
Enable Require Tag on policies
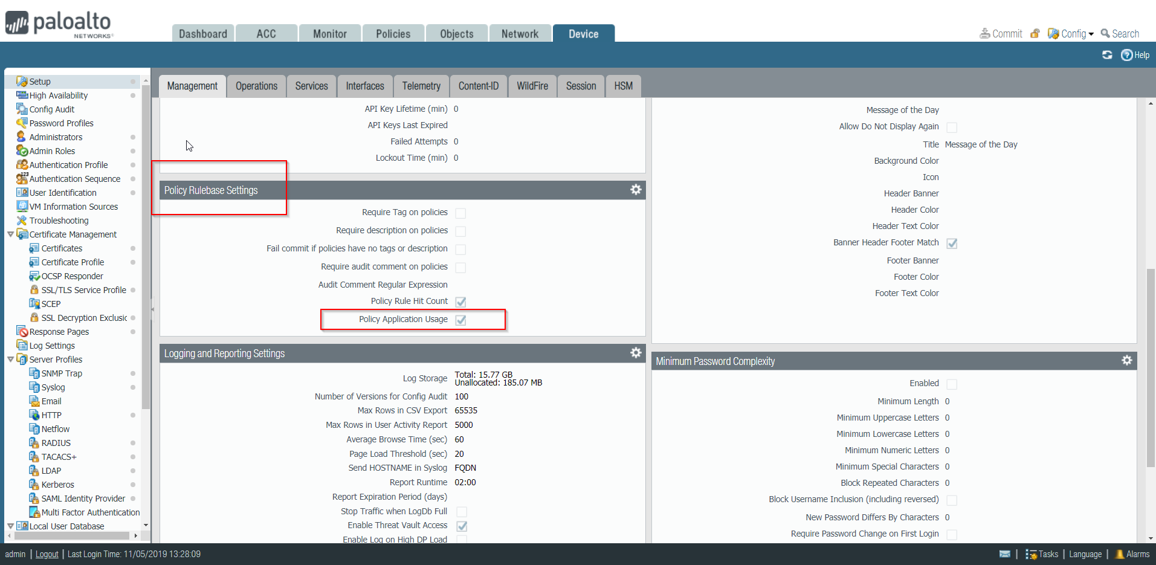pos(460,213)
